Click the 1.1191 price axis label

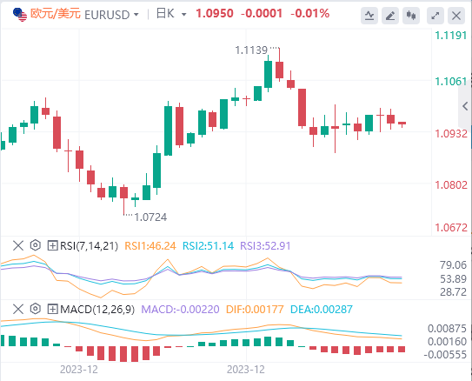coord(451,36)
